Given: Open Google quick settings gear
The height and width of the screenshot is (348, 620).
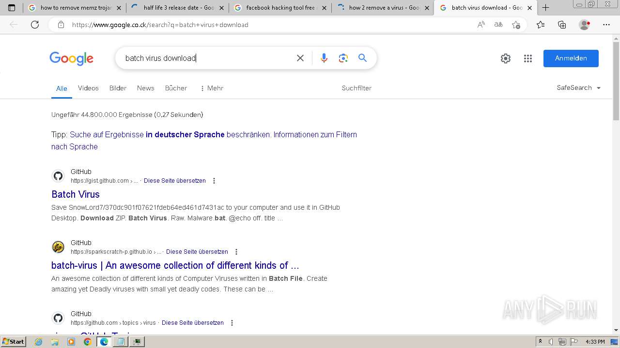Looking at the screenshot, I should click(506, 58).
